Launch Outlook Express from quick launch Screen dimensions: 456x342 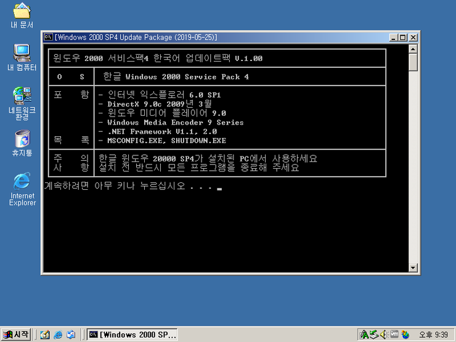(71, 335)
